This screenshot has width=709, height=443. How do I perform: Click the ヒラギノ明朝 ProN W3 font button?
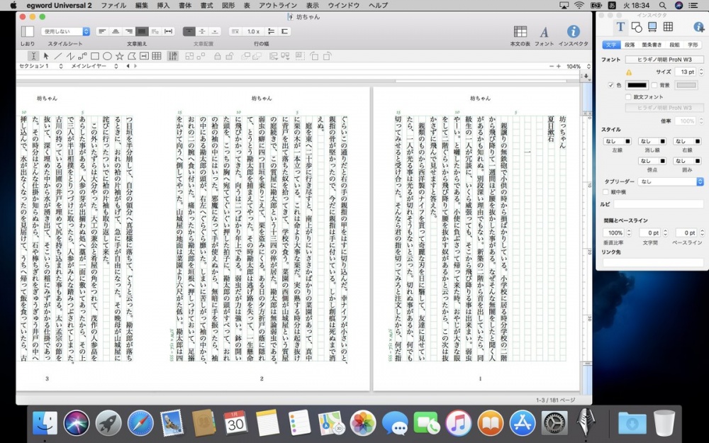pyautogui.click(x=664, y=60)
